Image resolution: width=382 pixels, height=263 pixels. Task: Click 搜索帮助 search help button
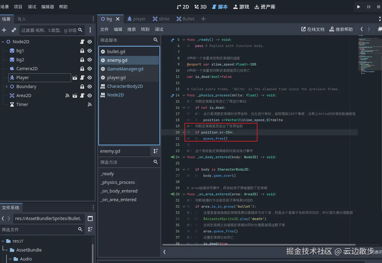[341, 29]
